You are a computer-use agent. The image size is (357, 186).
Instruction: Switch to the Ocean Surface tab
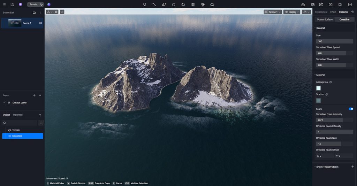325,20
